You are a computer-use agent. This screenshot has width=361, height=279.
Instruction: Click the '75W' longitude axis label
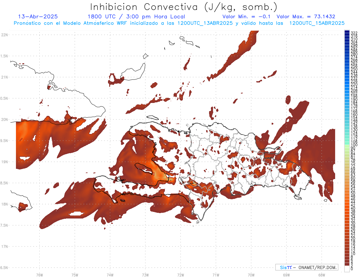[x=75, y=275]
